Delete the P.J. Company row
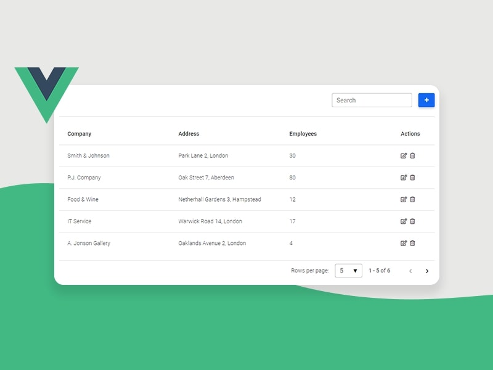 pos(412,178)
